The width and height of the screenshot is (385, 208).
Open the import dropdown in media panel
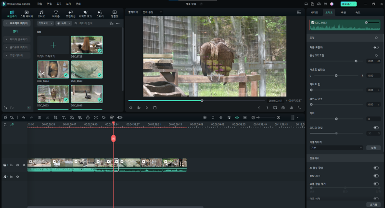click(45, 23)
